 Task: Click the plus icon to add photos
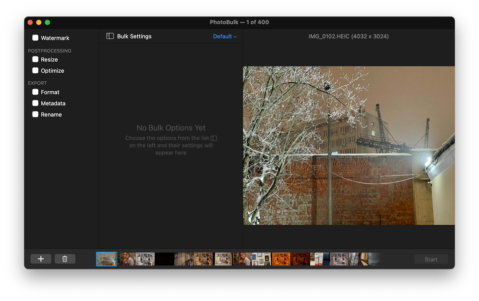pos(41,259)
